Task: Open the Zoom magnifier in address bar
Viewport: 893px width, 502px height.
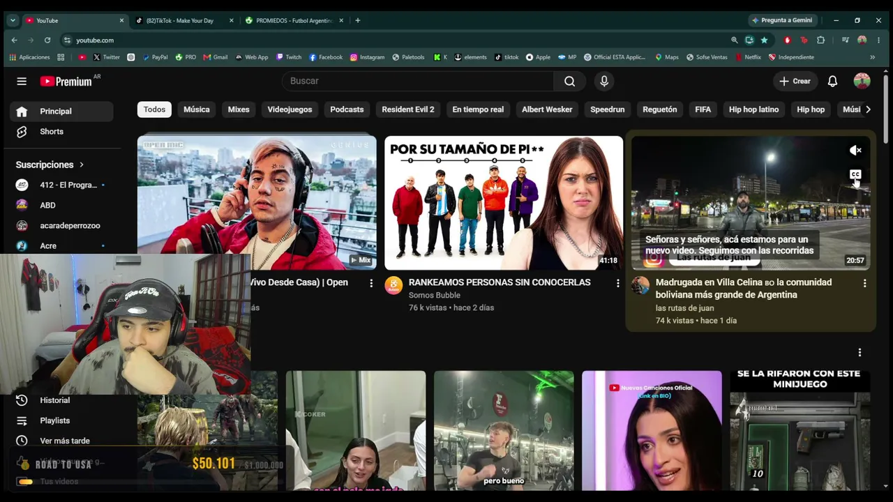Action: pos(734,40)
